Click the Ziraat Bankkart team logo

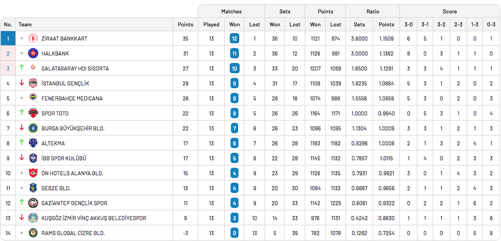tap(33, 39)
